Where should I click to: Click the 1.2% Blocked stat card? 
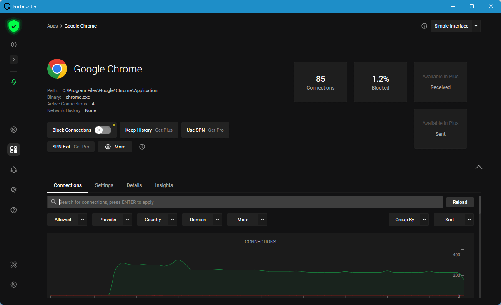click(x=381, y=82)
